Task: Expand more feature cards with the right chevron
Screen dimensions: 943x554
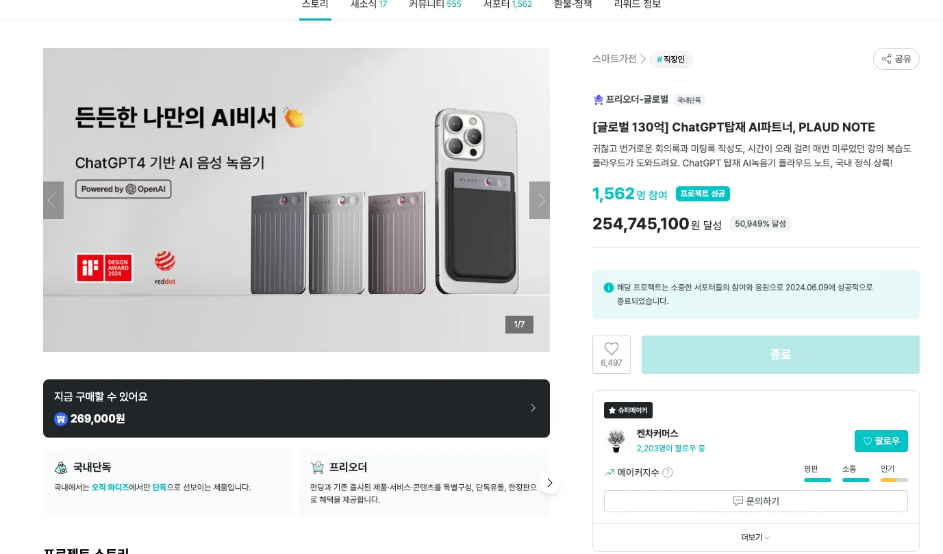Action: coord(549,482)
